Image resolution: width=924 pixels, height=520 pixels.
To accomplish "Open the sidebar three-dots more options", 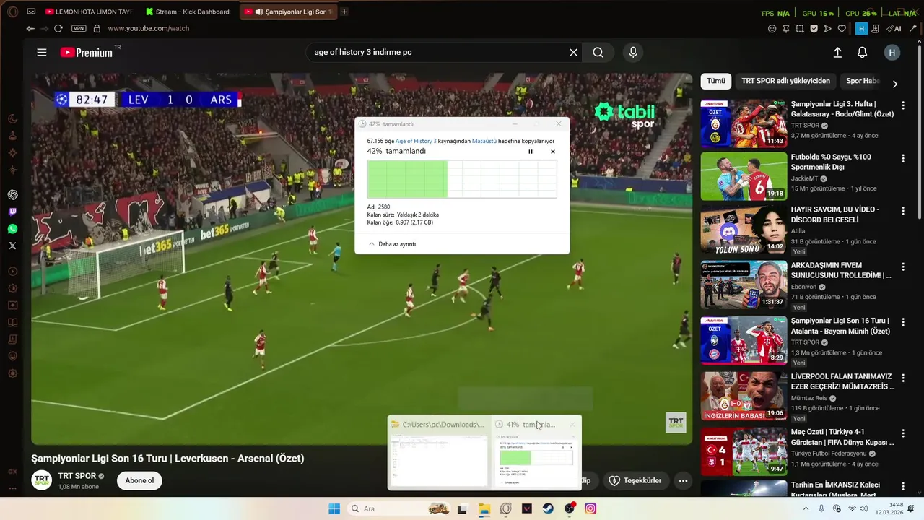I will click(12, 488).
